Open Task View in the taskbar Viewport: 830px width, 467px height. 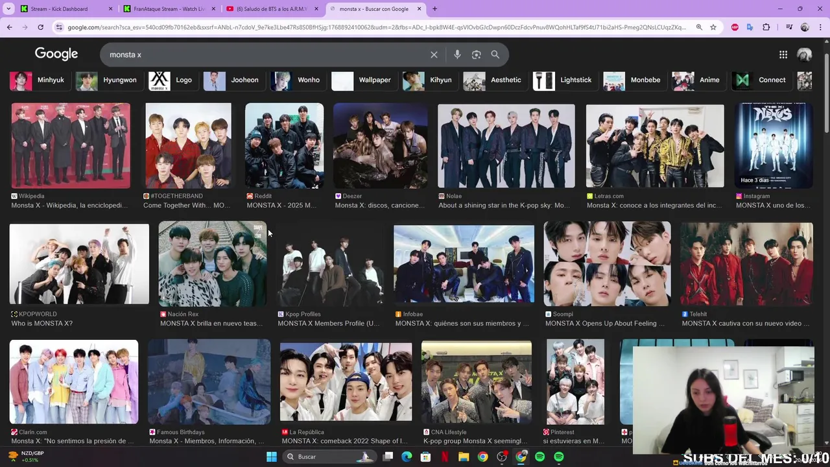coord(388,457)
